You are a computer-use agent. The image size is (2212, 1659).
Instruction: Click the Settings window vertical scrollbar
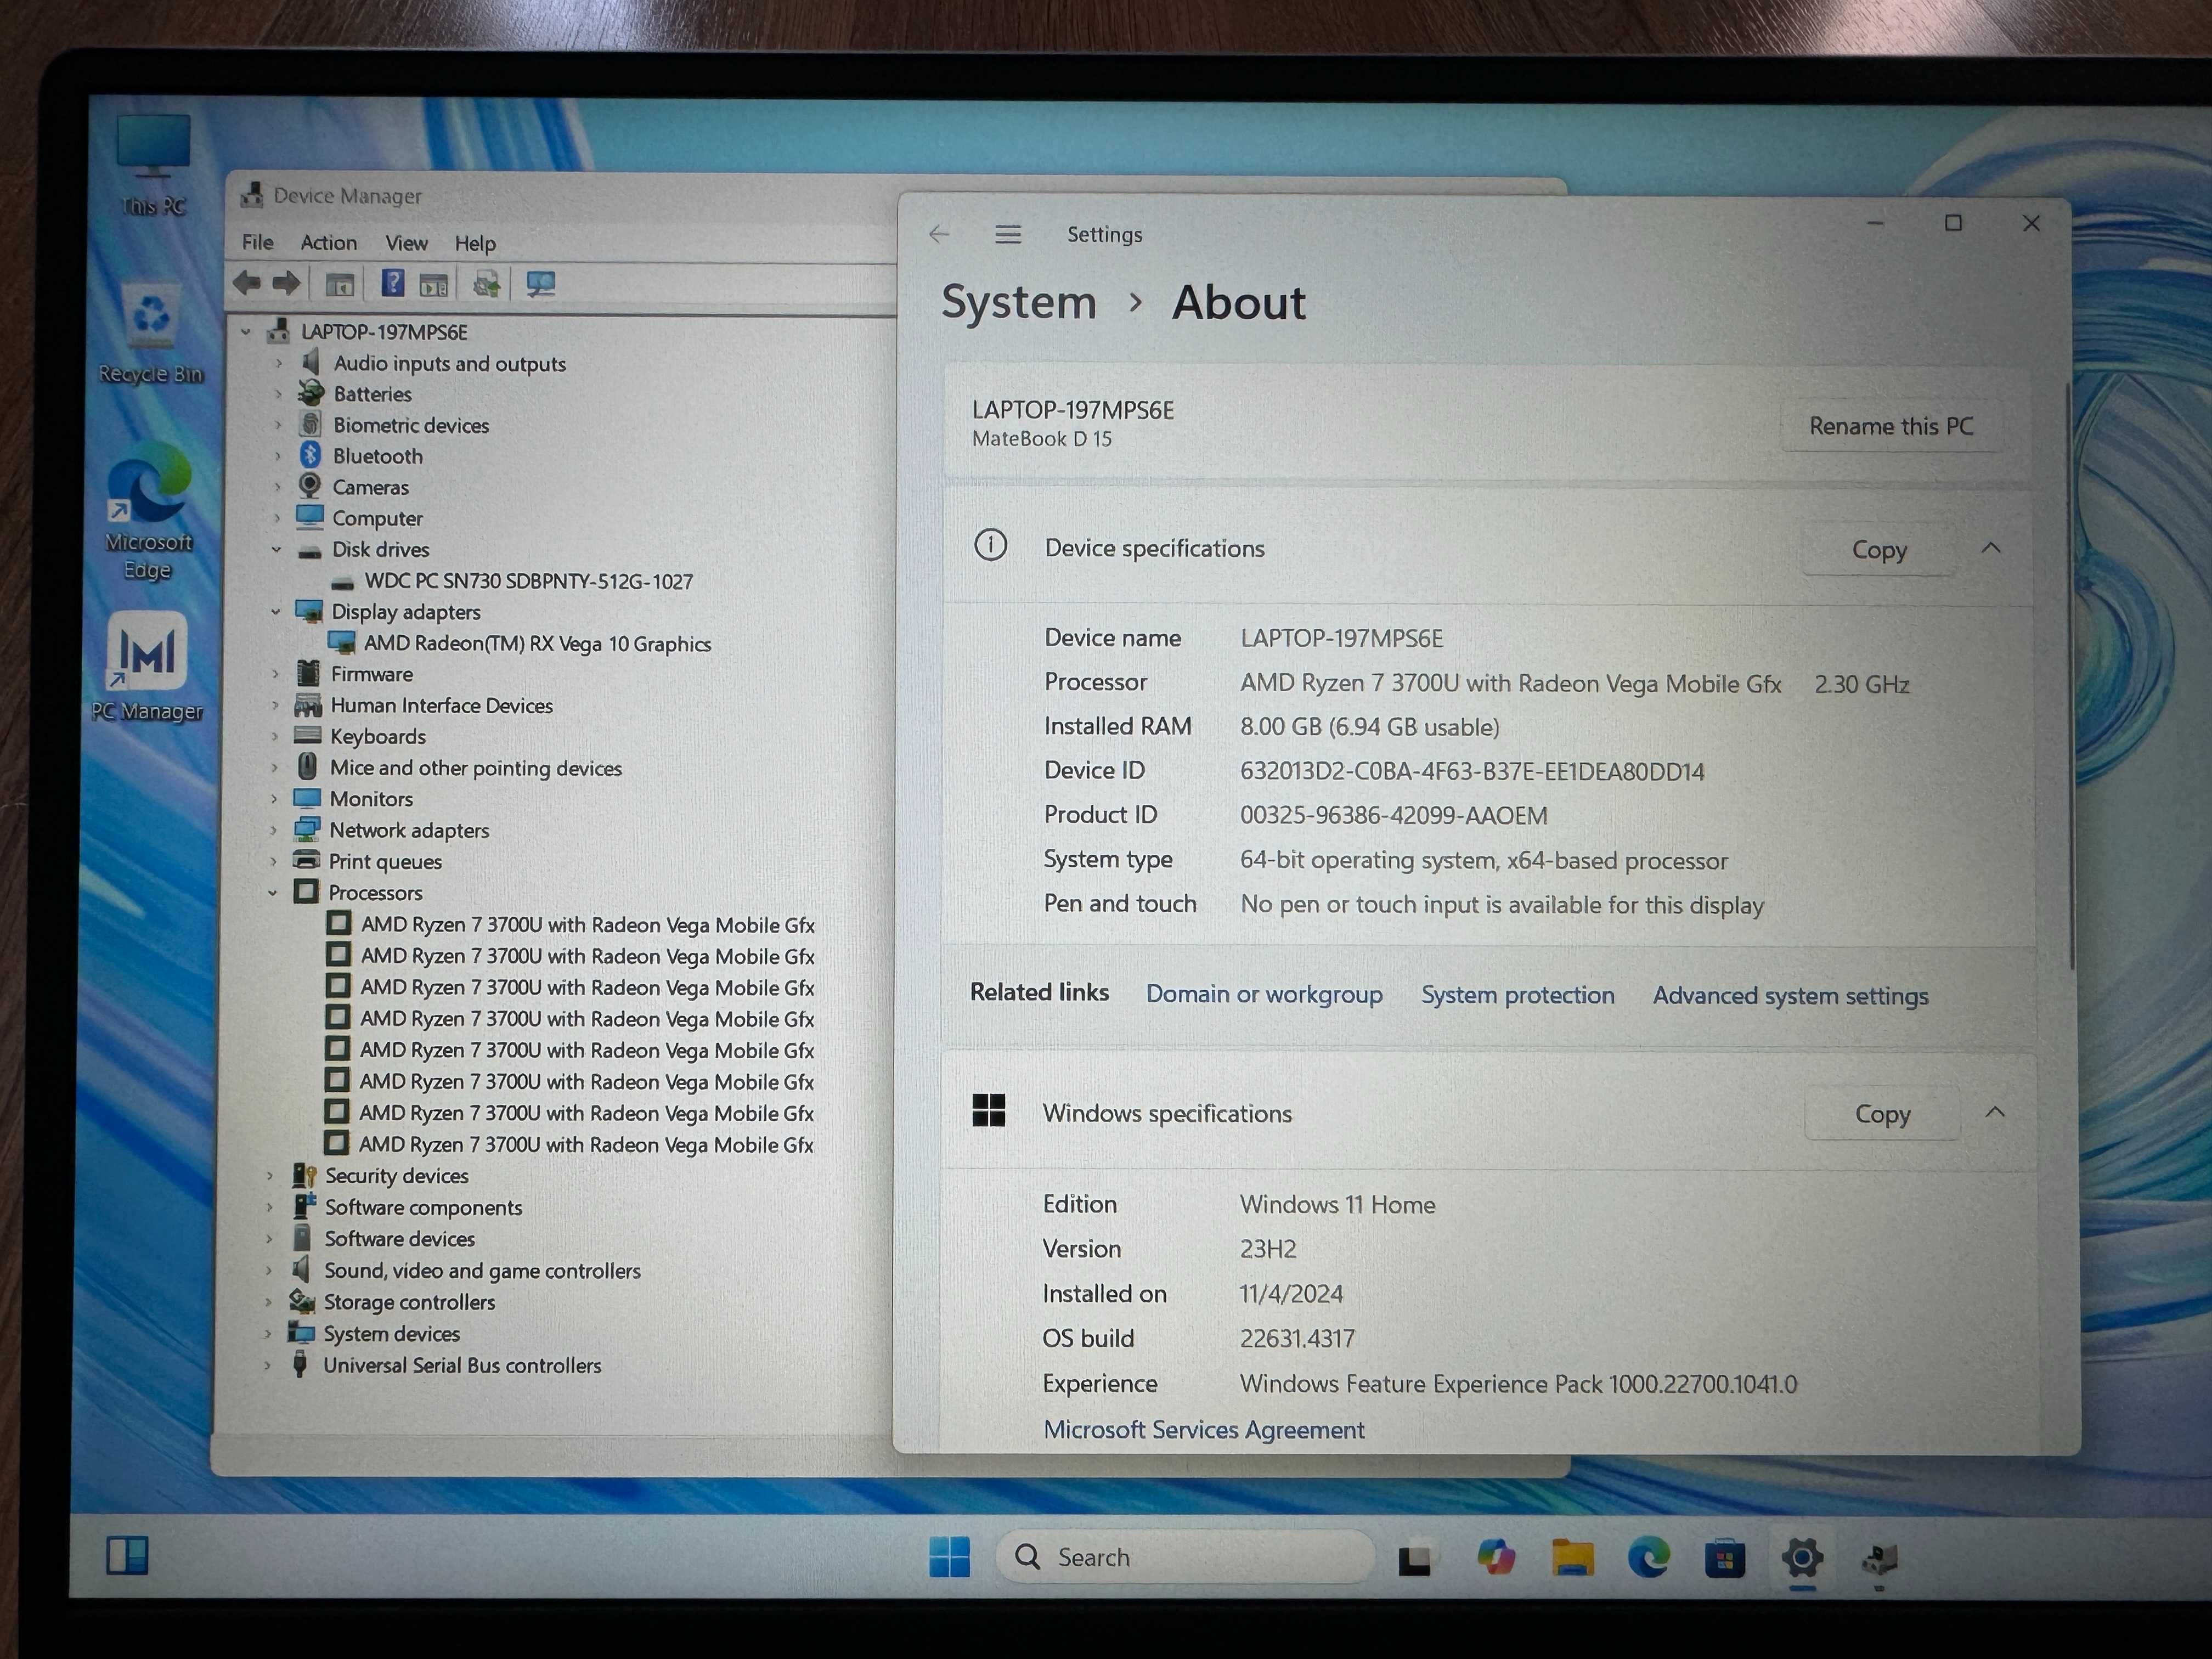(2071, 675)
